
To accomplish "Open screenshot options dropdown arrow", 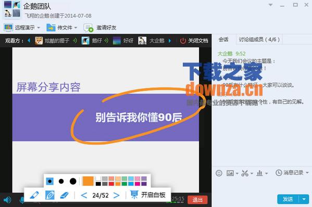I will tap(252, 173).
